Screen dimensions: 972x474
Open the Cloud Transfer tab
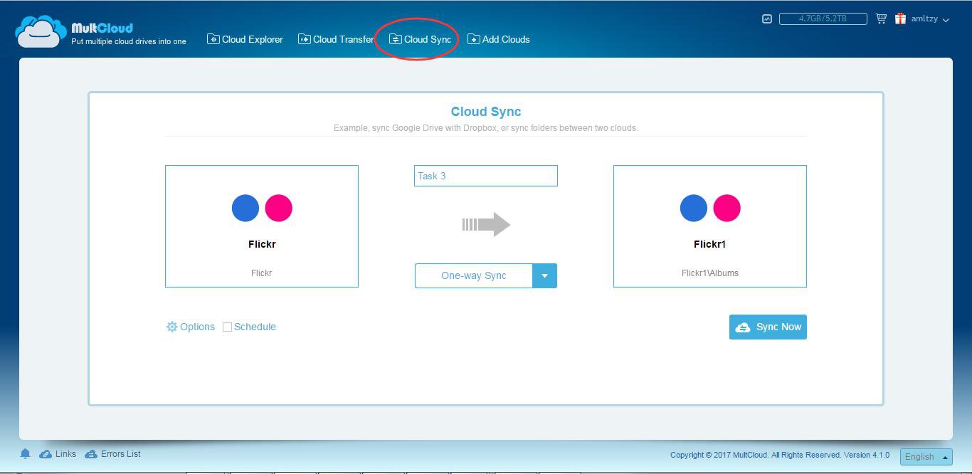tap(336, 39)
